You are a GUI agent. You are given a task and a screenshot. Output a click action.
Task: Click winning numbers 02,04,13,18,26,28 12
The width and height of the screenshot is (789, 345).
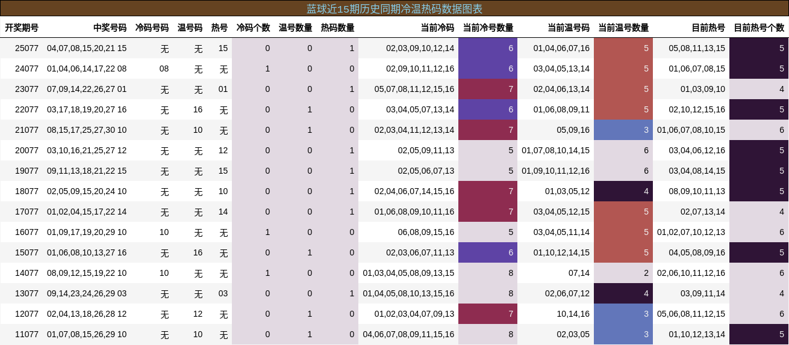coord(87,314)
